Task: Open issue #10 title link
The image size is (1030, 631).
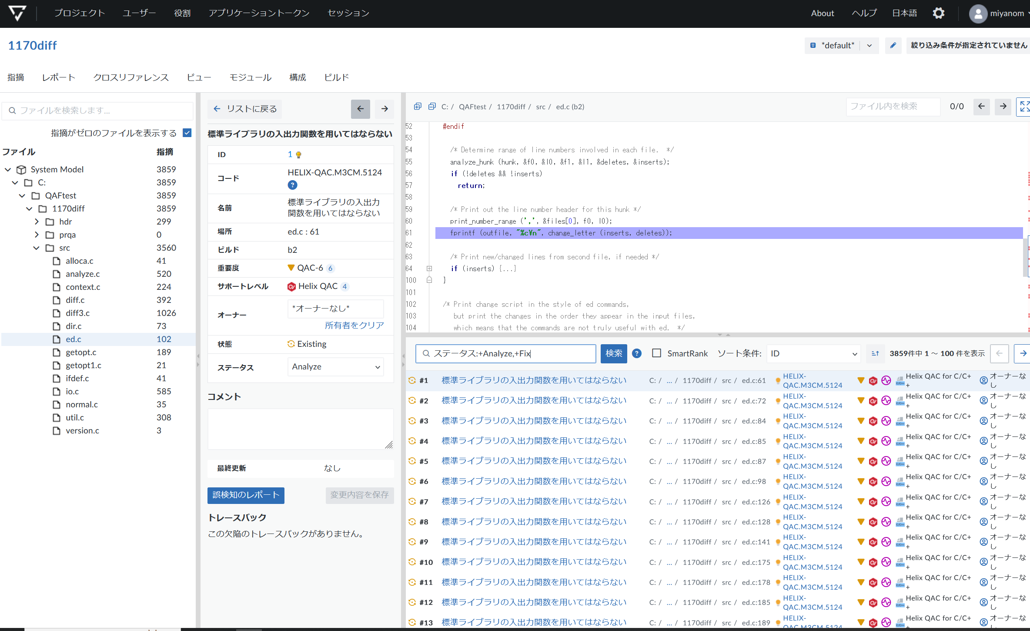Action: (534, 562)
